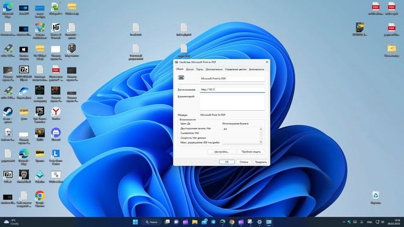Open Google Chrome from the taskbar
Screen dimensions: 404x227
point(232,222)
